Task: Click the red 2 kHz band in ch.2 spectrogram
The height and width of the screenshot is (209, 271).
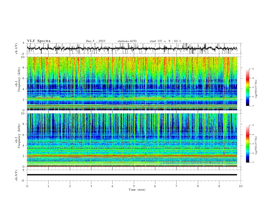Action: point(132,155)
